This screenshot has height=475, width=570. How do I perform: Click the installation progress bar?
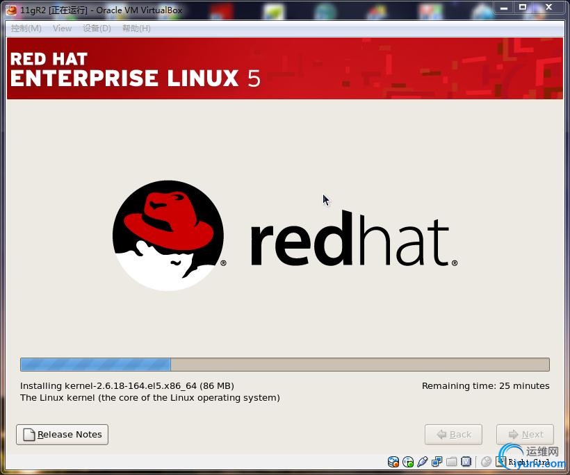click(x=284, y=365)
